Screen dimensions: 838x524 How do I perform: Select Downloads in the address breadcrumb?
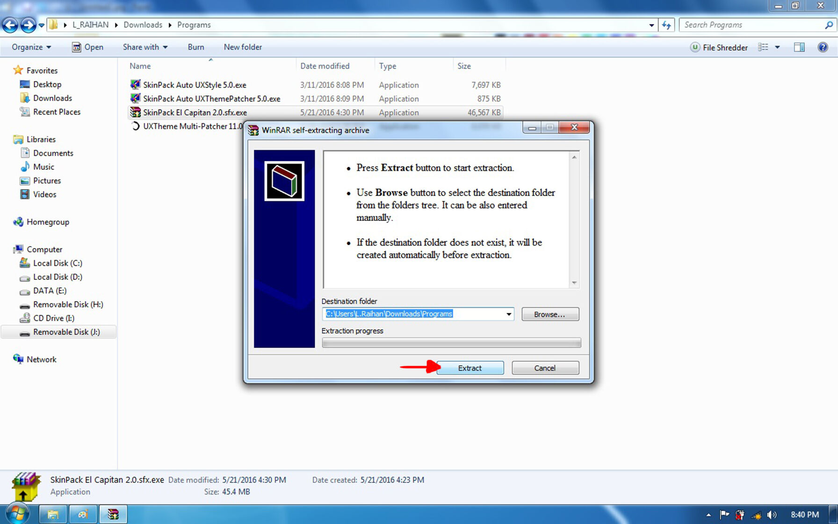click(143, 25)
